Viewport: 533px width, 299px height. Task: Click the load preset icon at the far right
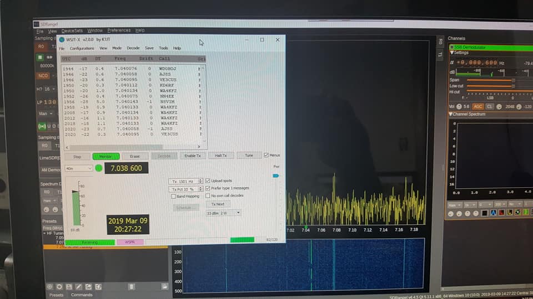pos(164,287)
